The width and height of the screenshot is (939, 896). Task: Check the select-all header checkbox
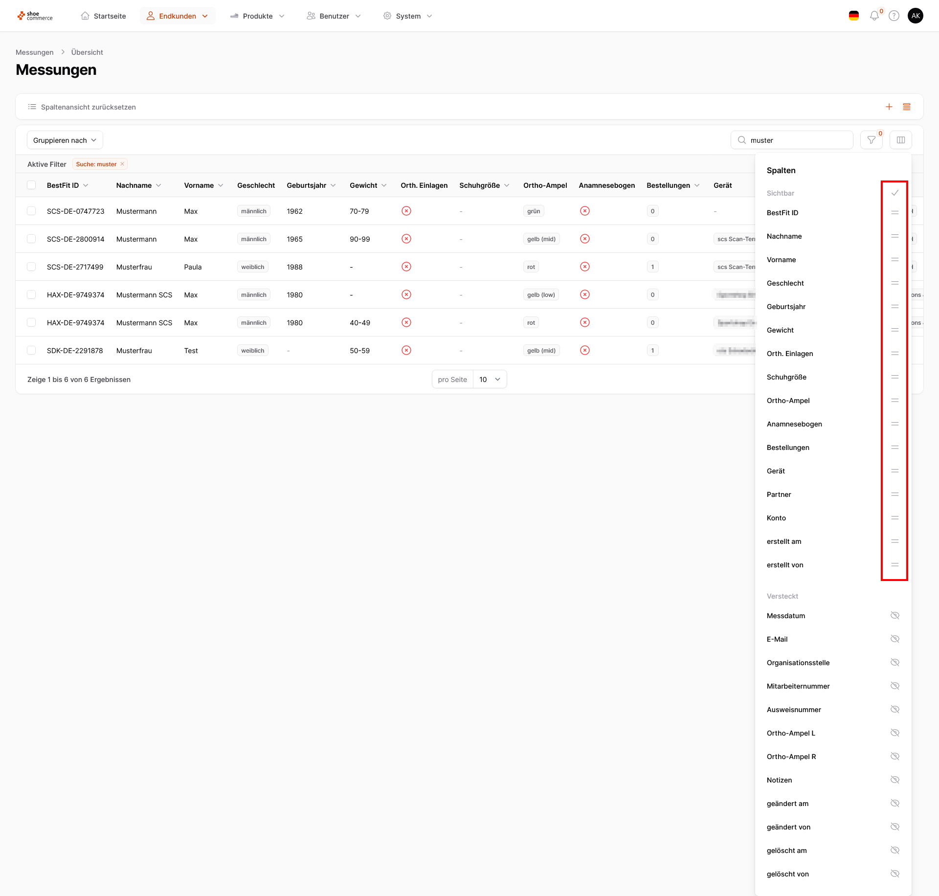(32, 185)
